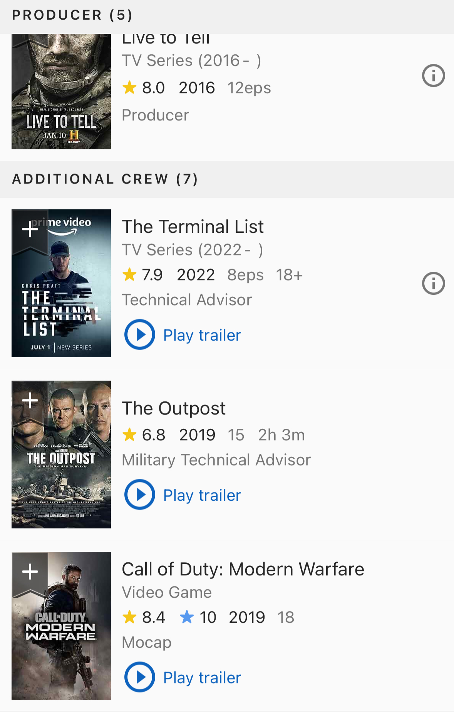454x712 pixels.
Task: Play The Outpost trailer icon
Action: 139,495
